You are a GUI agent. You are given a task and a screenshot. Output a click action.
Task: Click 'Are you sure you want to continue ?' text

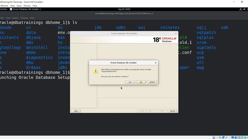115,76
